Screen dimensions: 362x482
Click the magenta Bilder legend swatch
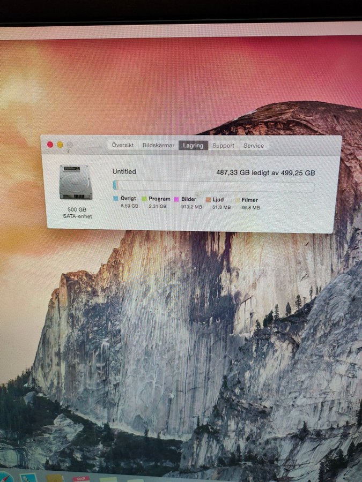point(176,199)
